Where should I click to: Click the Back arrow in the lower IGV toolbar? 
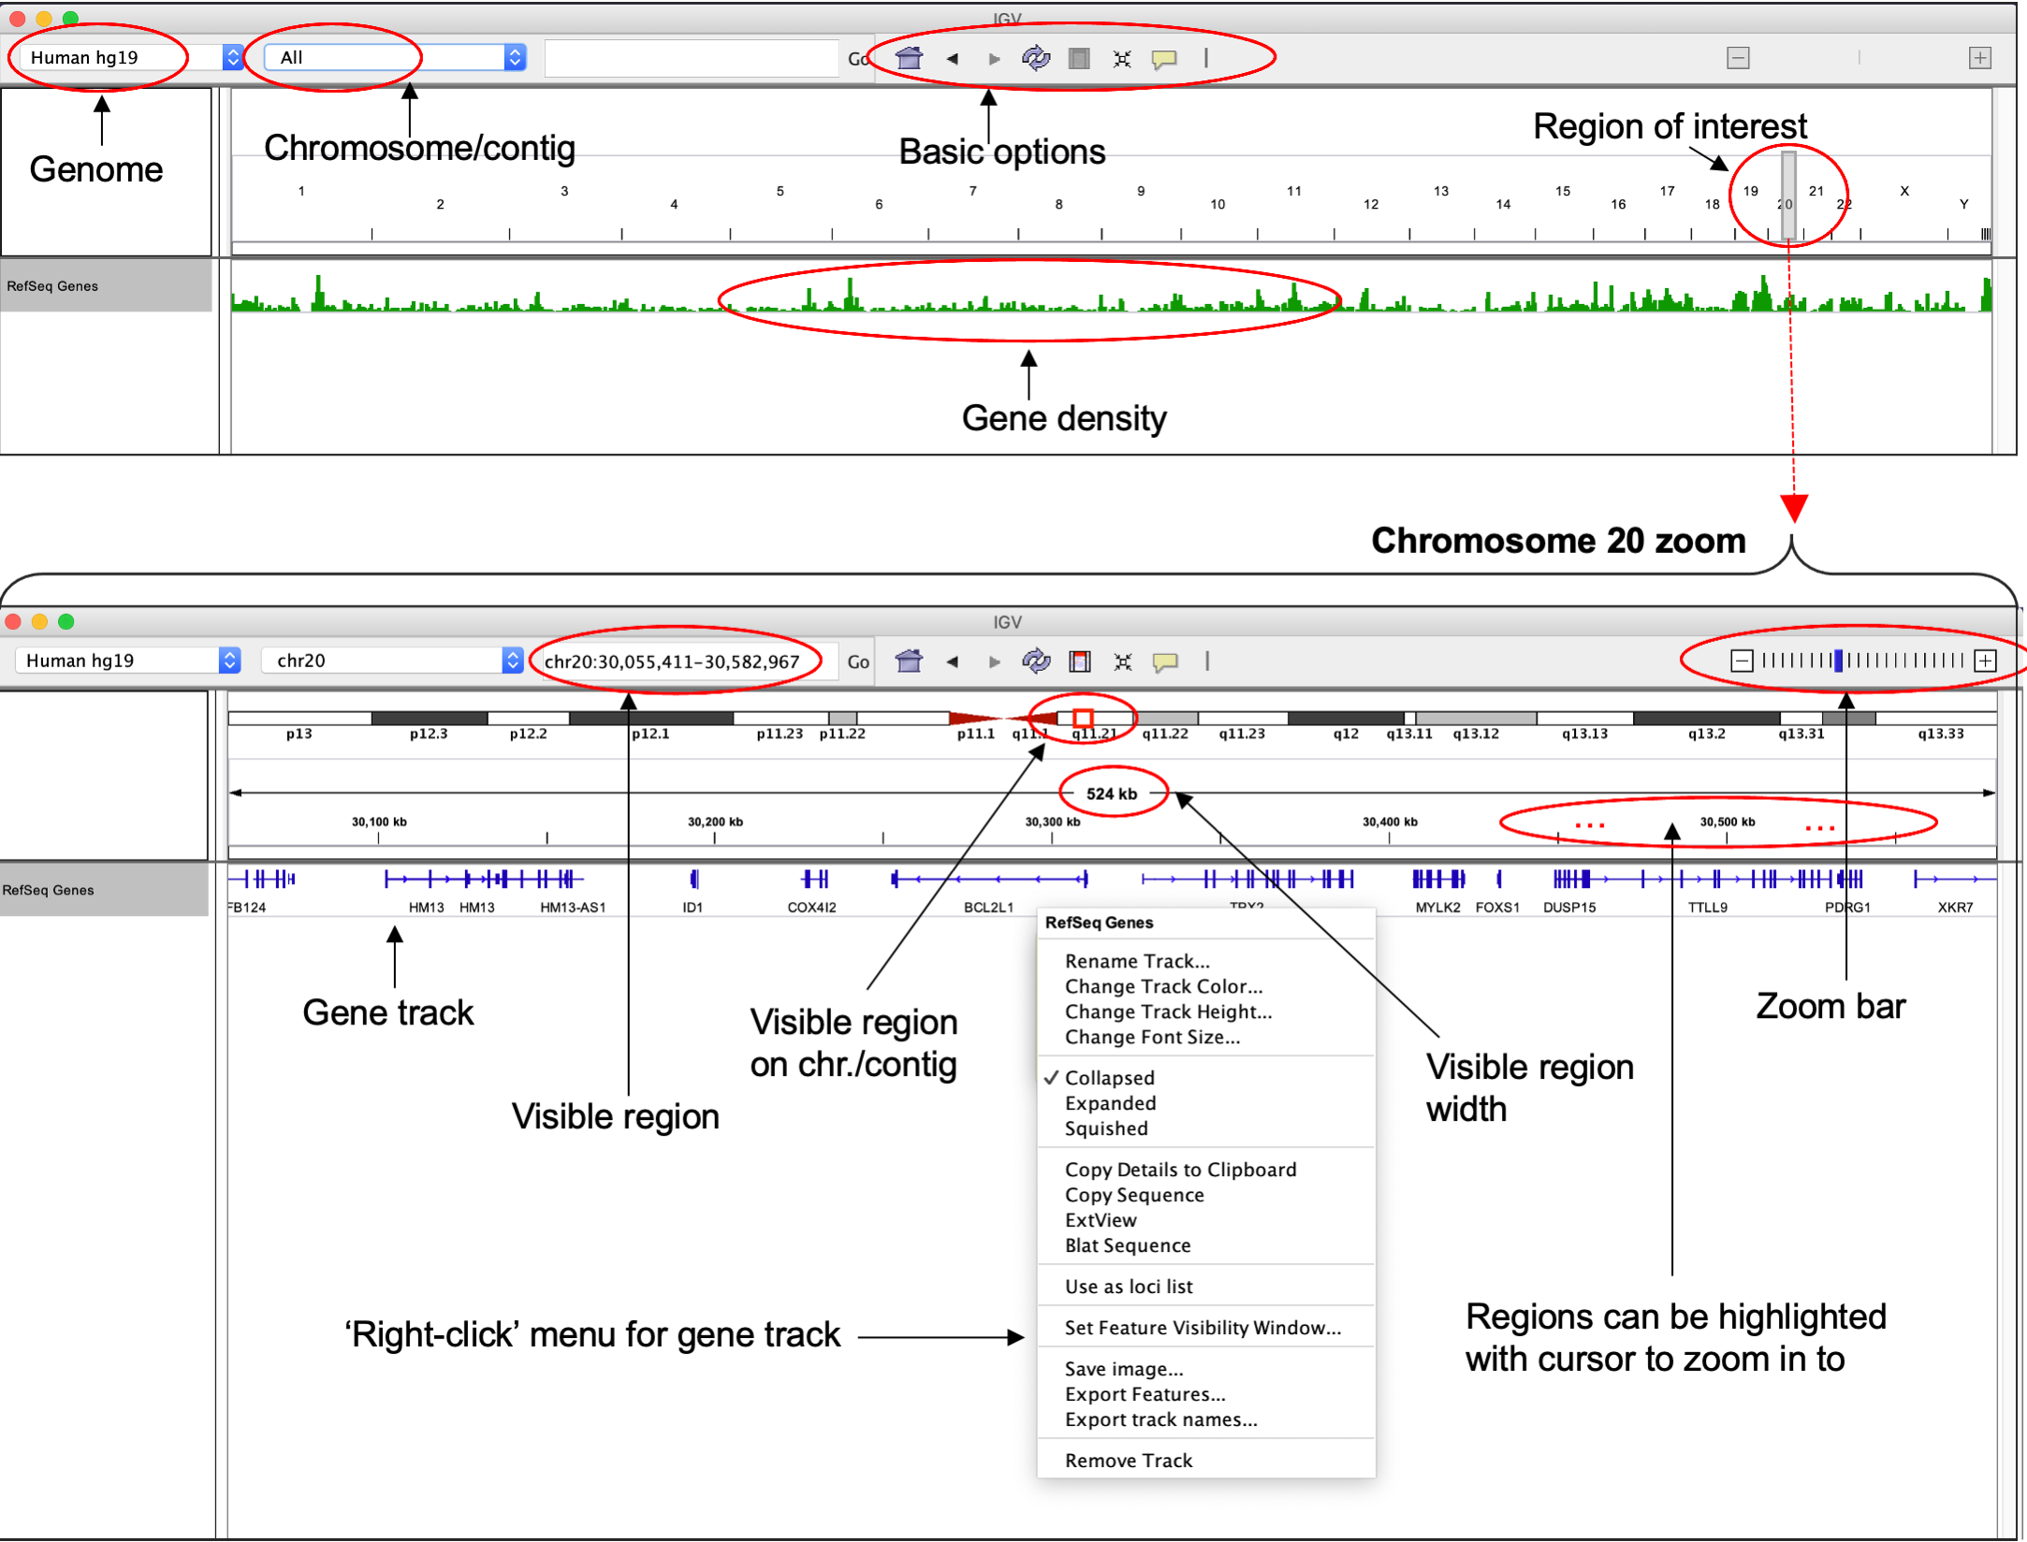coord(952,662)
